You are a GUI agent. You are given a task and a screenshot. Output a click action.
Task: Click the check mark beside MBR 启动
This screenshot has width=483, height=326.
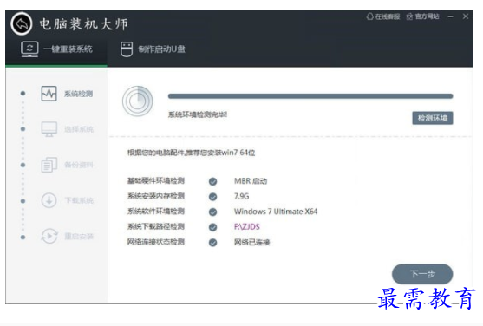point(212,181)
